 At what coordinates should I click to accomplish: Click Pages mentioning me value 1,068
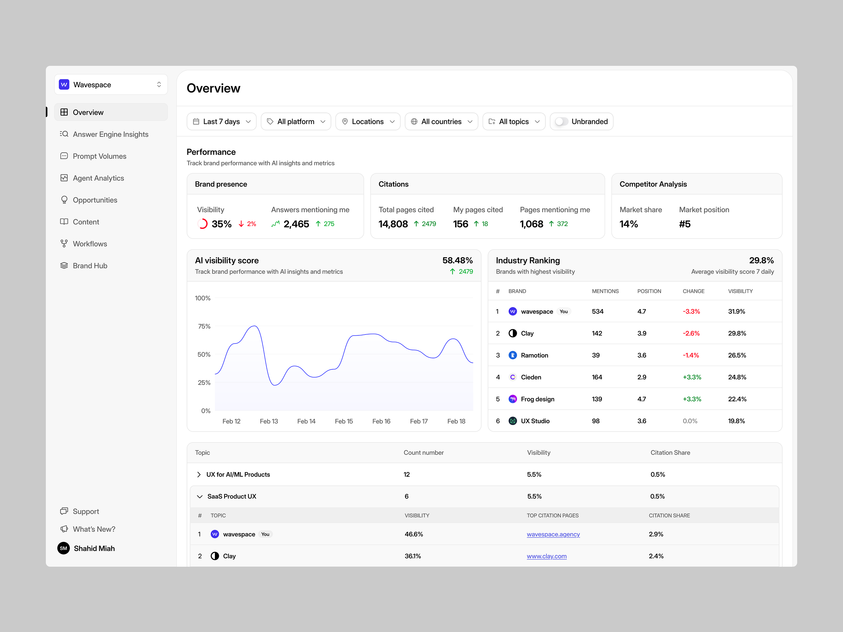tap(531, 224)
